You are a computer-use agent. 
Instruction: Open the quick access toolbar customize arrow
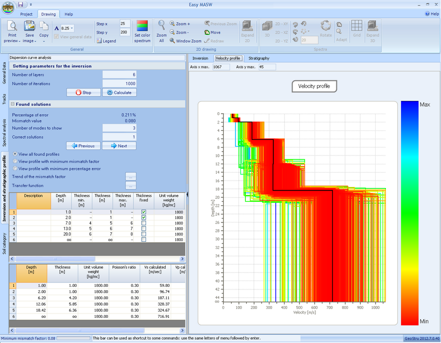point(30,4)
